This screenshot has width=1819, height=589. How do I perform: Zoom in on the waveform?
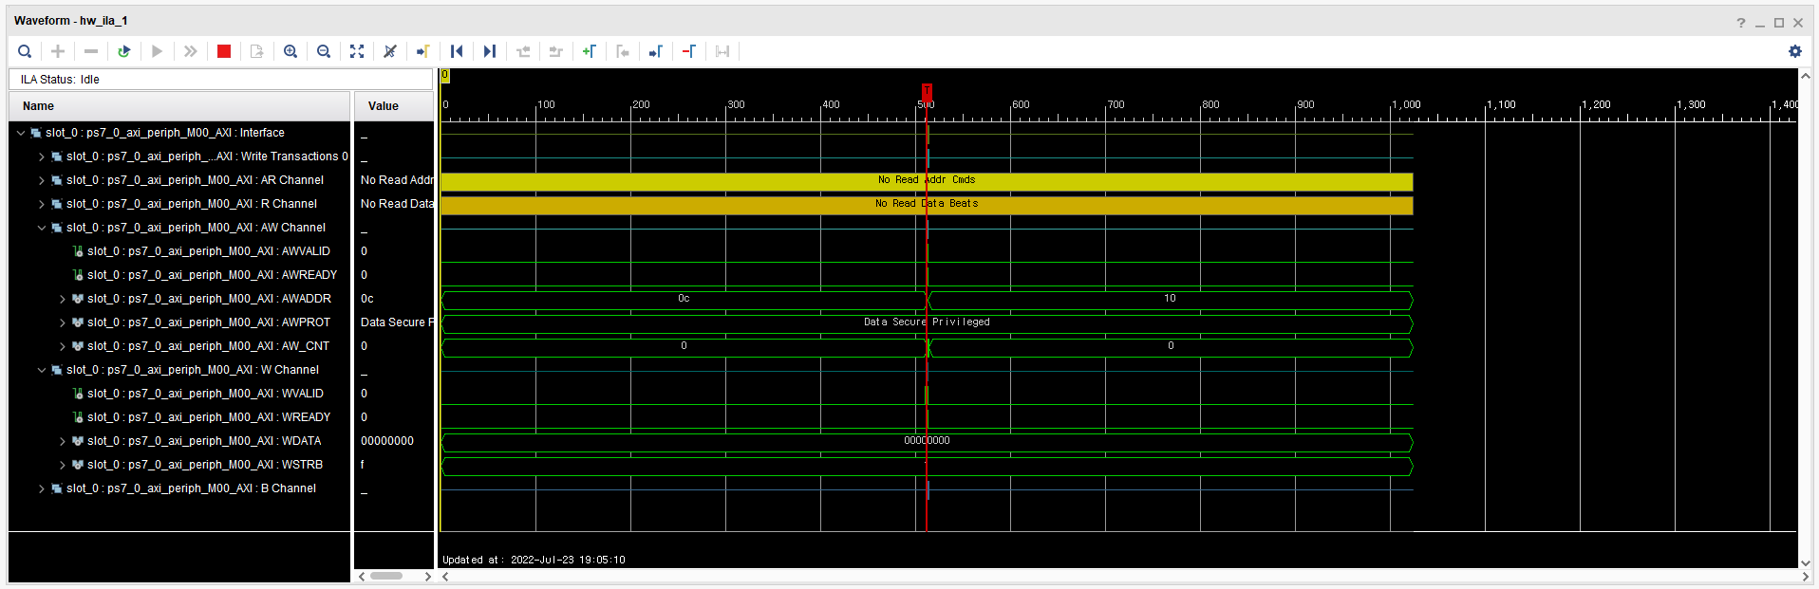click(291, 51)
